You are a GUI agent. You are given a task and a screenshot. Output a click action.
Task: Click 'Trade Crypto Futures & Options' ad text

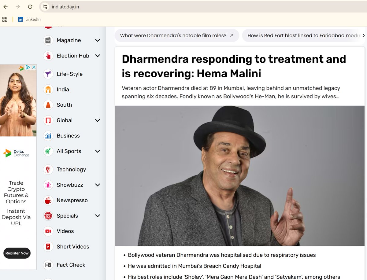[x=16, y=192]
